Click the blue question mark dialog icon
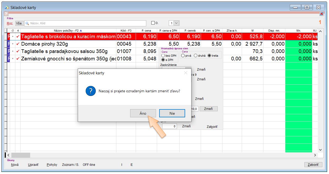The image size is (329, 174). pos(90,91)
